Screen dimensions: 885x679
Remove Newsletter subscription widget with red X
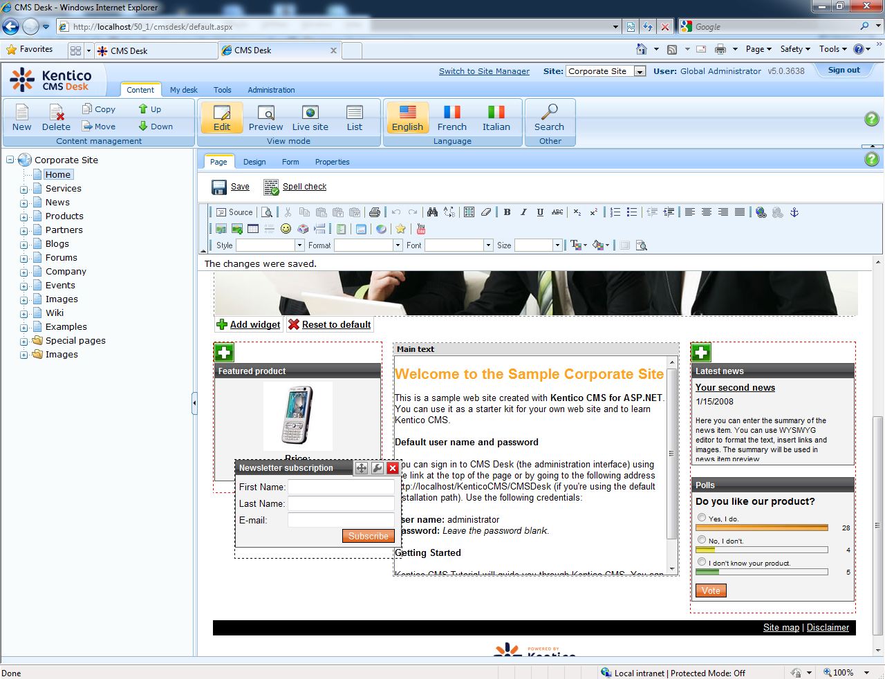click(393, 468)
